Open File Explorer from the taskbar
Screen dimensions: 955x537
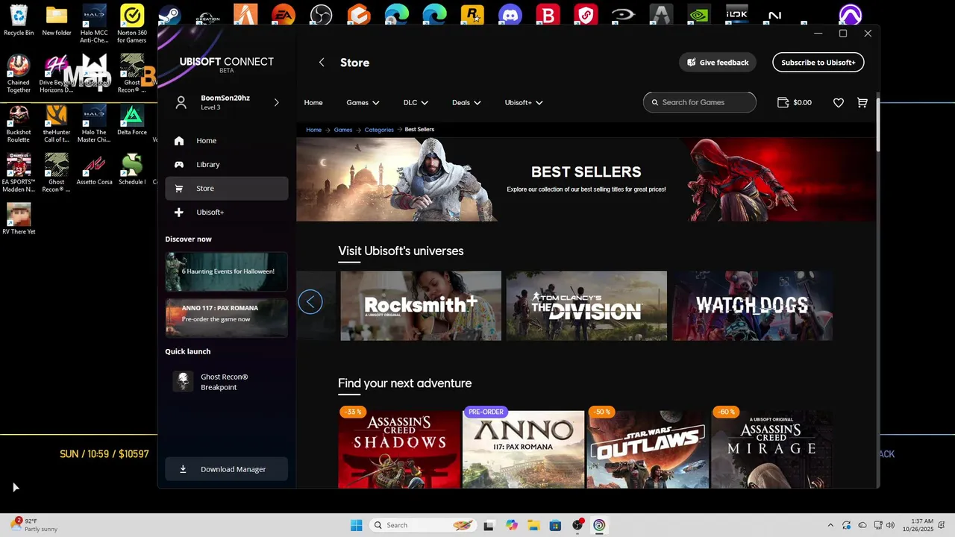pos(533,525)
